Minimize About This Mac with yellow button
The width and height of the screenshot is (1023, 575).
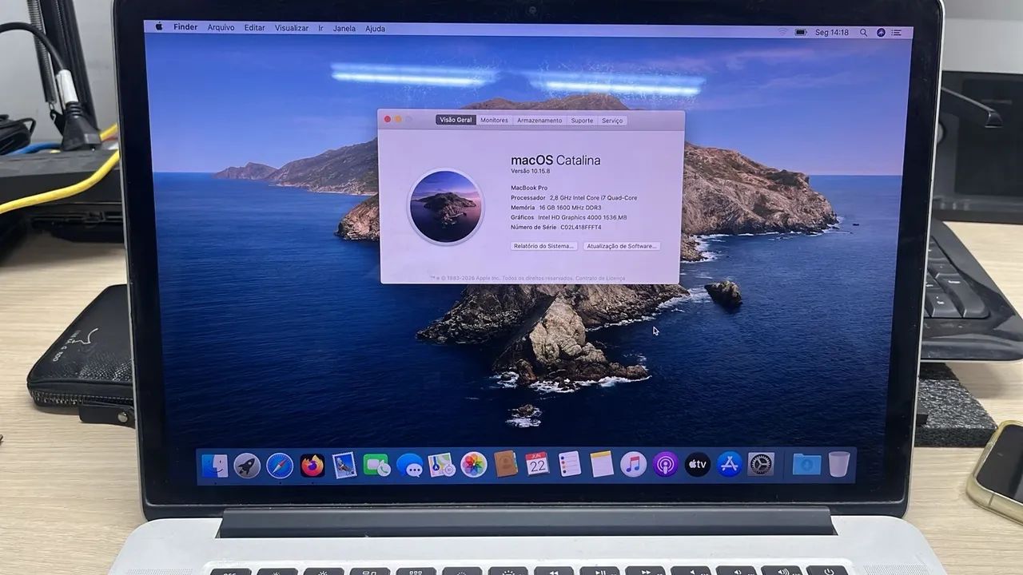(x=398, y=119)
